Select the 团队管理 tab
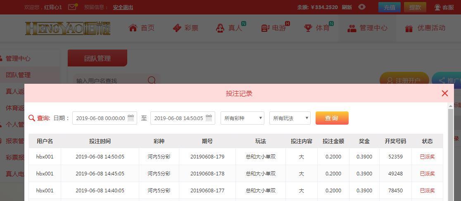Screen dimensions: 461x201 97,58
